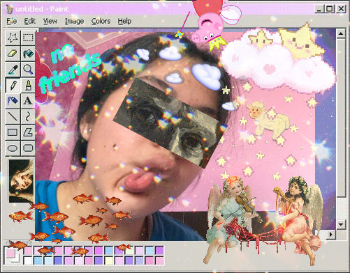Open the Colors menu
Image resolution: width=350 pixels, height=273 pixels.
101,21
